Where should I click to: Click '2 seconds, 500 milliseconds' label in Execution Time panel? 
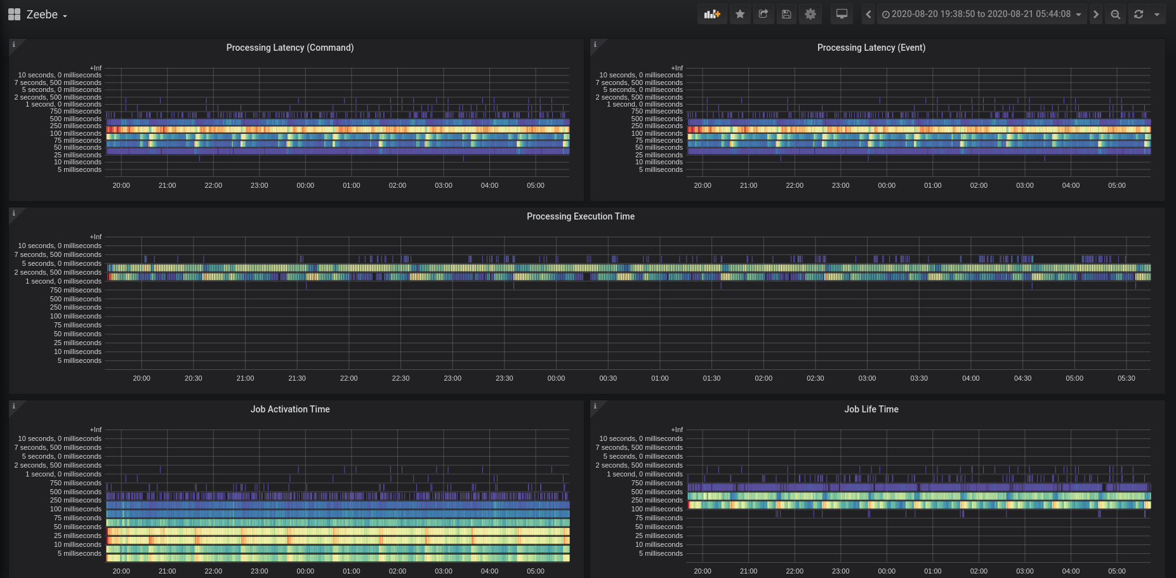click(x=58, y=272)
